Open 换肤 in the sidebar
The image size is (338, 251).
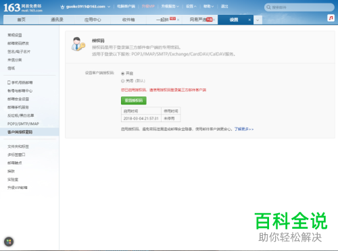(11, 171)
